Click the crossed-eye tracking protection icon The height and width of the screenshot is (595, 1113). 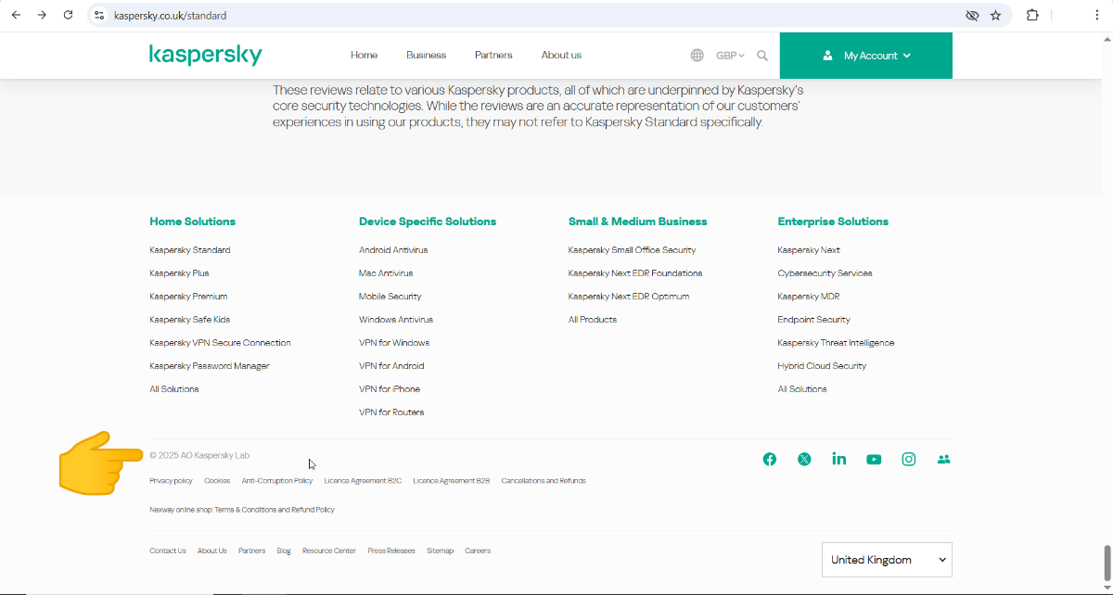click(x=972, y=15)
